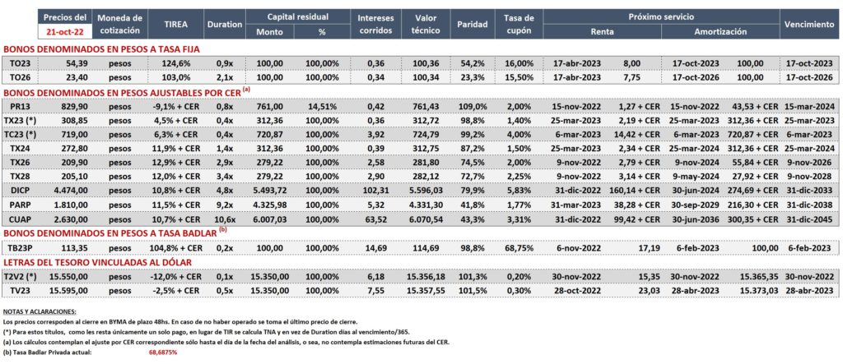
Task: Select the TB23P ticker cell
Action: pos(19,248)
